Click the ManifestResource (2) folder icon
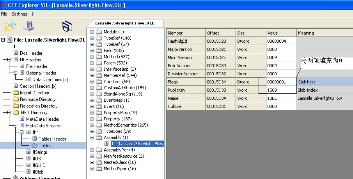 click(99, 156)
